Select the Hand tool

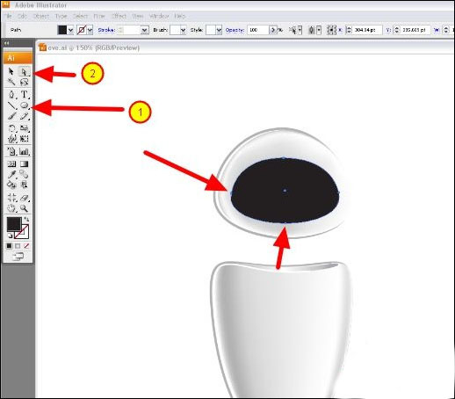tap(11, 208)
